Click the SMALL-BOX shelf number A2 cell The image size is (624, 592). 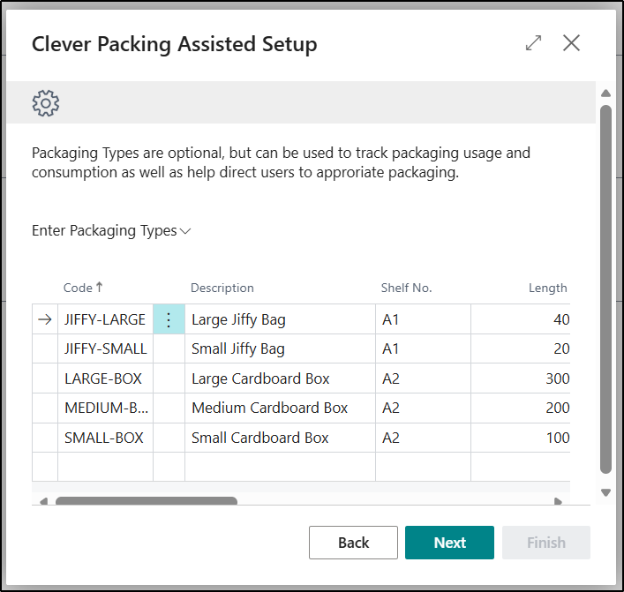(391, 438)
